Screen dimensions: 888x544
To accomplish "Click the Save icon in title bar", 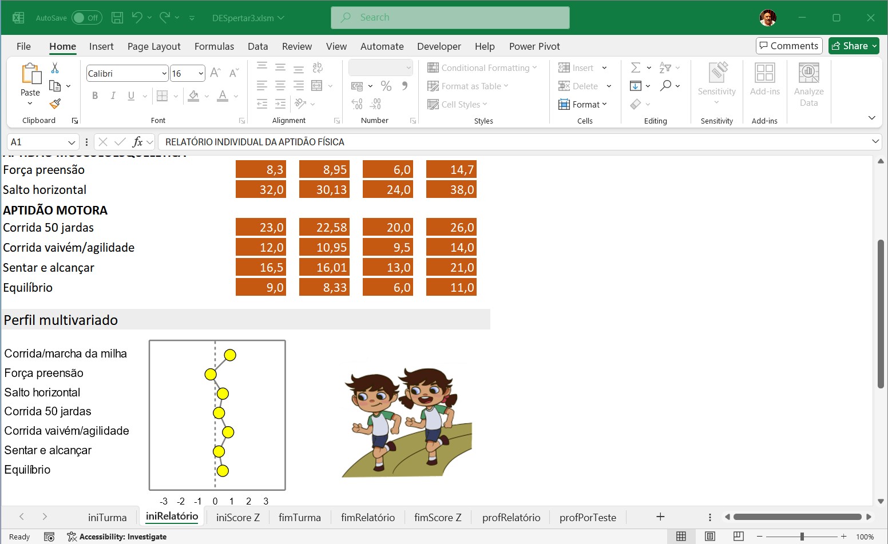I will click(117, 18).
